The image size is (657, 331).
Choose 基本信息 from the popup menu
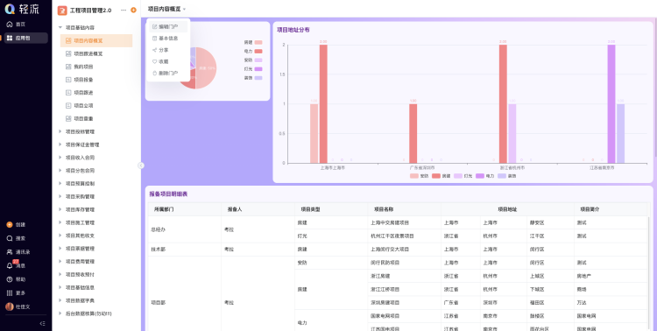point(168,39)
